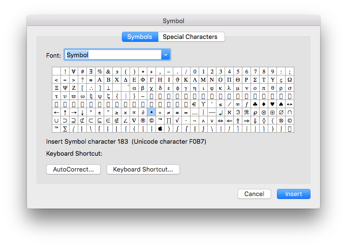Pick the integral ∫ symbol
Viewport: 347px width, 247px height.
click(x=177, y=129)
